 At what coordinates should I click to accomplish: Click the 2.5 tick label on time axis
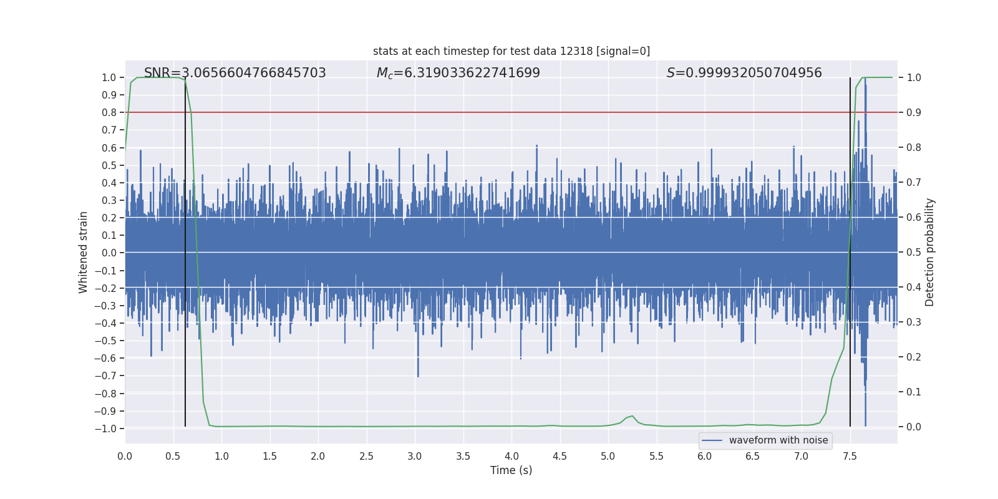[x=366, y=456]
